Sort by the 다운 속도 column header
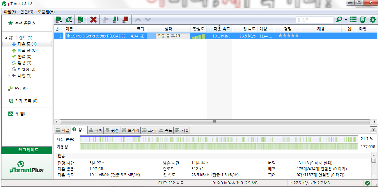Screen dimensions: 378x187 point(219,29)
